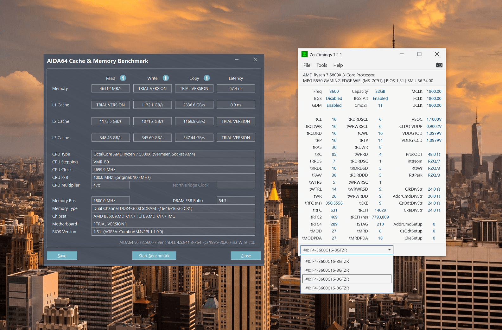The height and width of the screenshot is (330, 502).
Task: Click the L2 Cache Copy 1169.9 GB/s field
Action: [x=194, y=121]
